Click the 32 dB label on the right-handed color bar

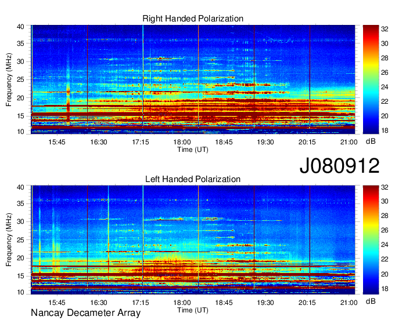tap(385, 29)
